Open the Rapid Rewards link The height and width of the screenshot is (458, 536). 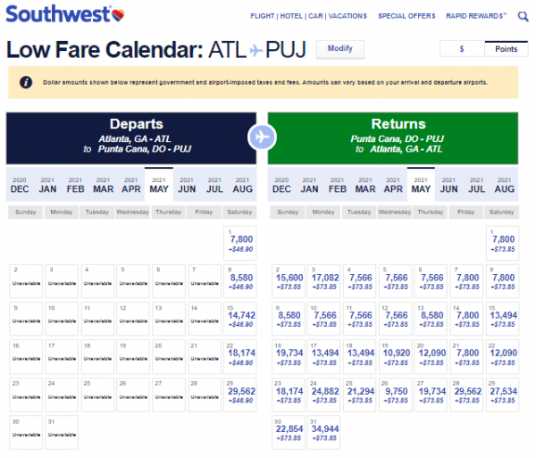click(x=476, y=16)
